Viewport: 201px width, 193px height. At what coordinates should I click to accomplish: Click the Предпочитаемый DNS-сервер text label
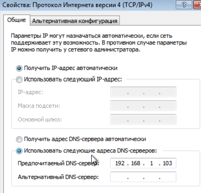[59, 163]
